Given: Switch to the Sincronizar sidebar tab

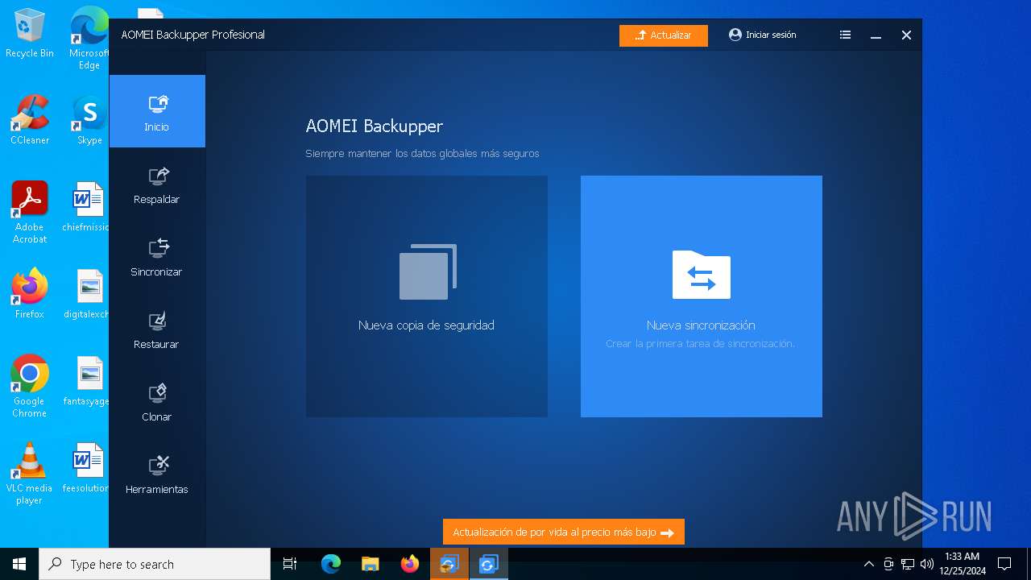Looking at the screenshot, I should [157, 257].
